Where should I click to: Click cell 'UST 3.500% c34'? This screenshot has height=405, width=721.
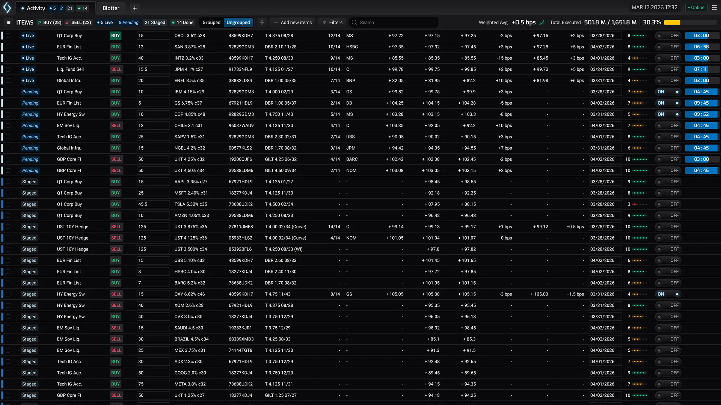tap(190, 249)
